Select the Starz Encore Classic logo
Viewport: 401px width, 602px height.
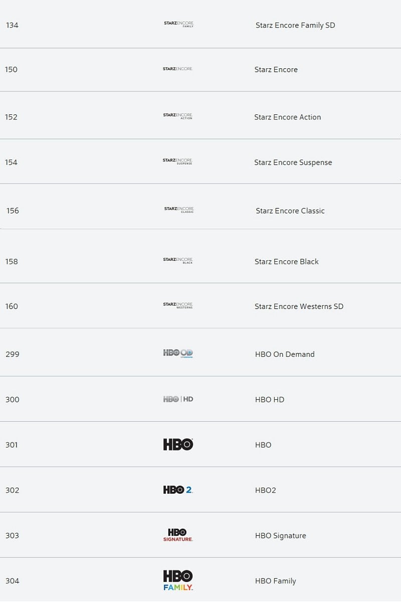click(179, 210)
